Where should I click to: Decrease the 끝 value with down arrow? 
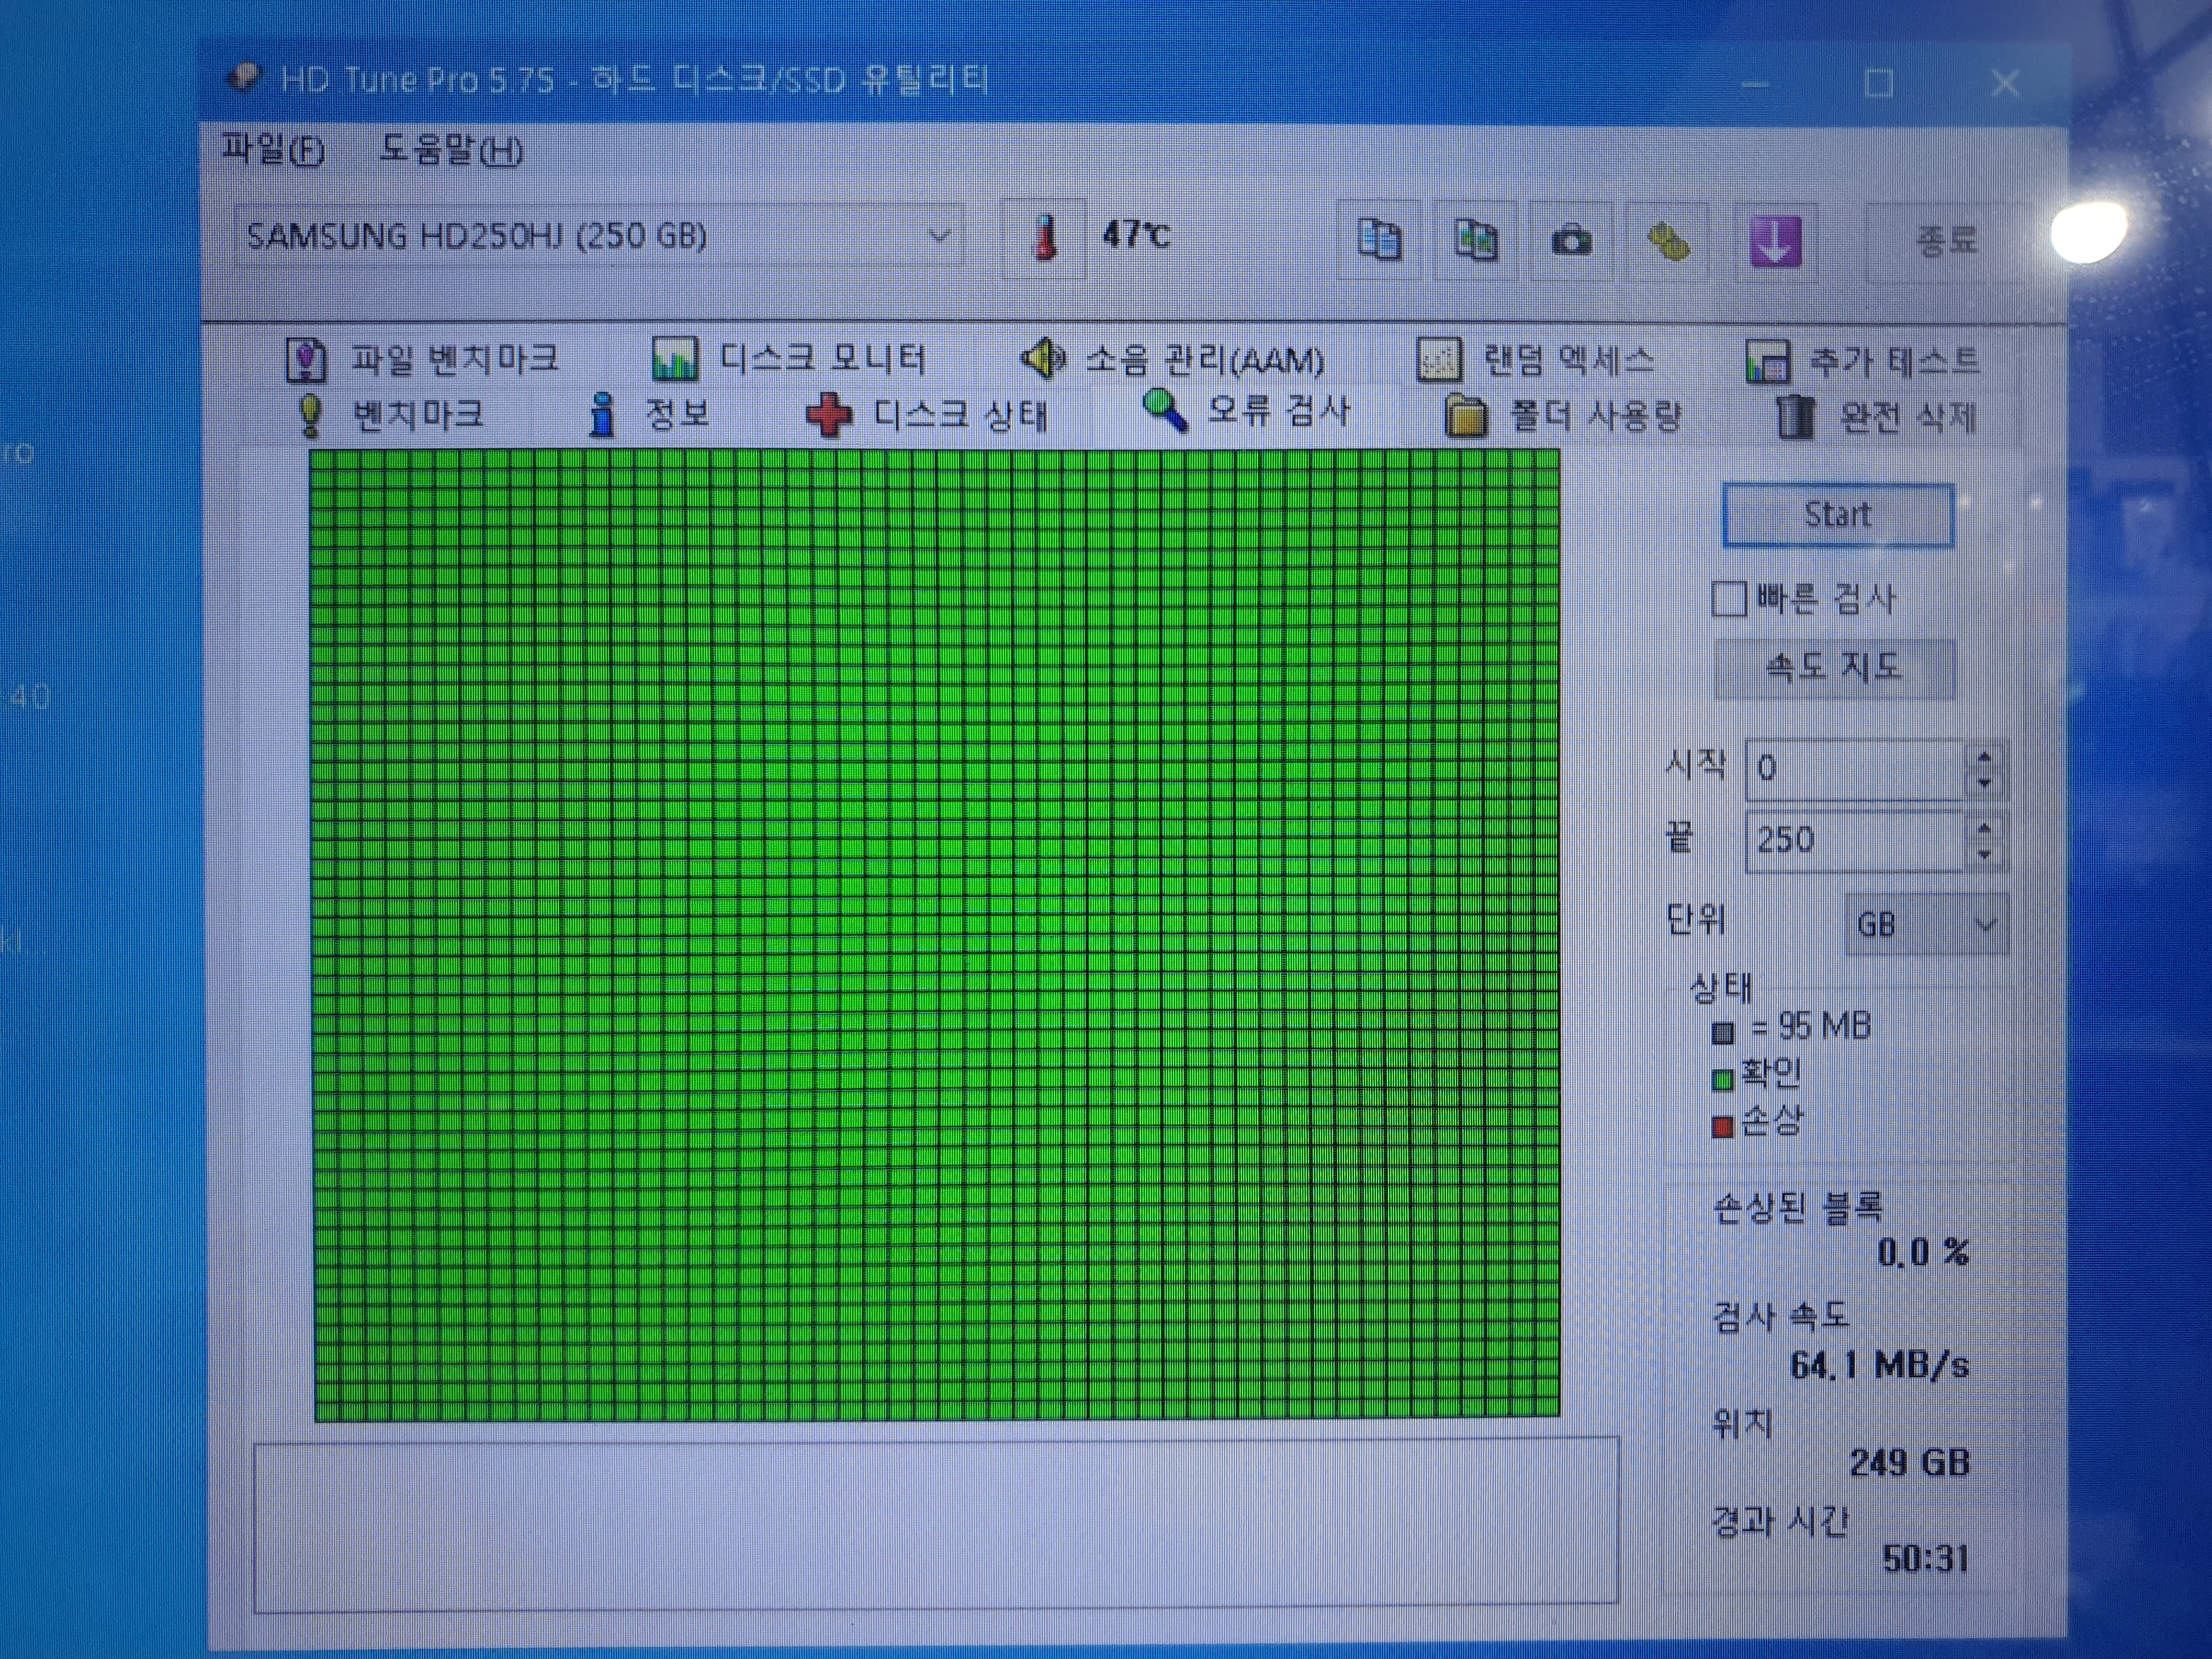[1985, 855]
